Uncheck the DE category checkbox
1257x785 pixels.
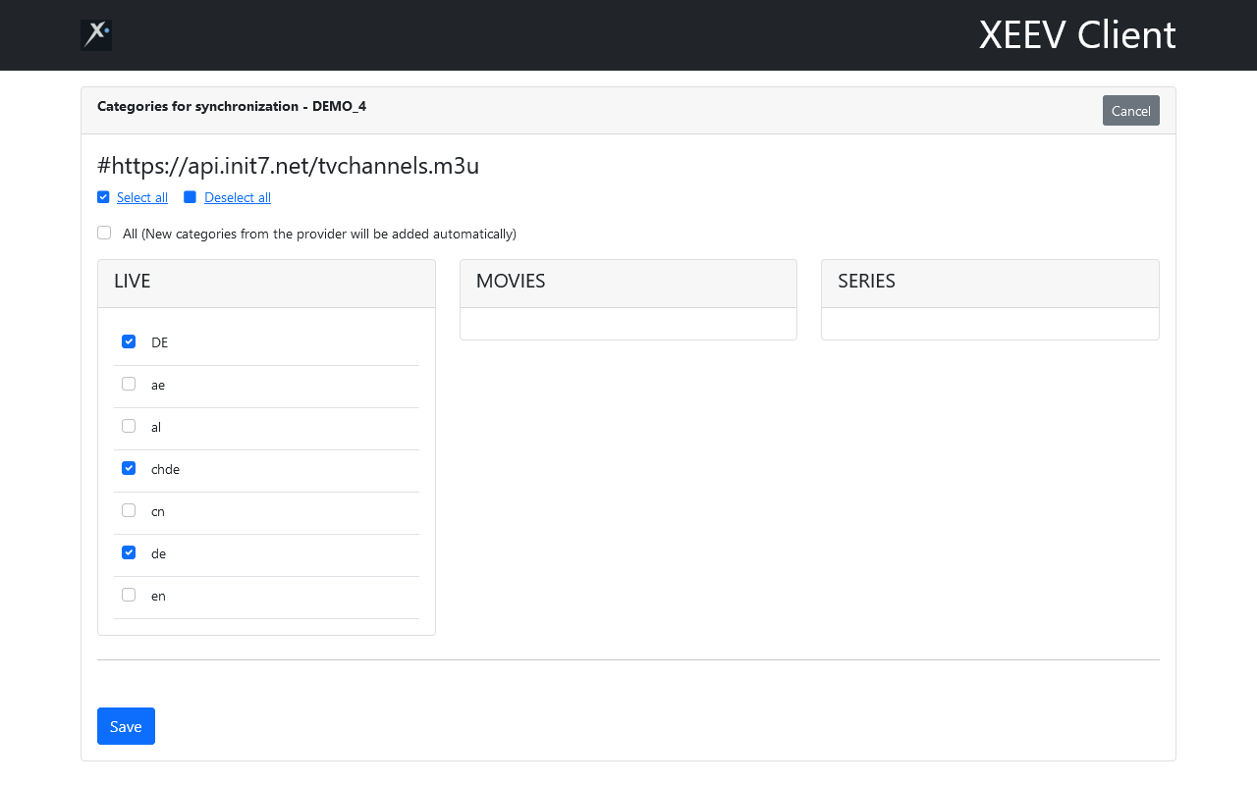[129, 341]
